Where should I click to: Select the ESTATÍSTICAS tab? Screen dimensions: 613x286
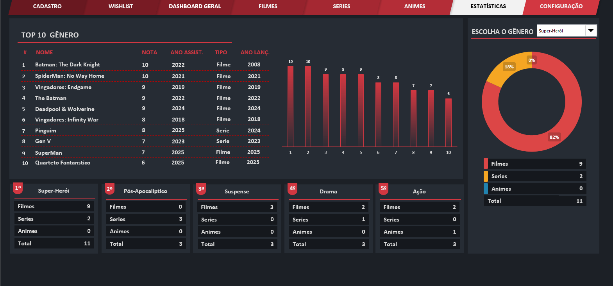coord(488,7)
